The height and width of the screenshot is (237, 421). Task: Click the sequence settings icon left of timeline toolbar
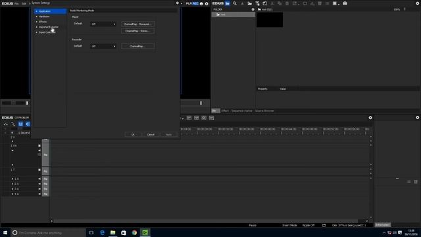point(6,124)
